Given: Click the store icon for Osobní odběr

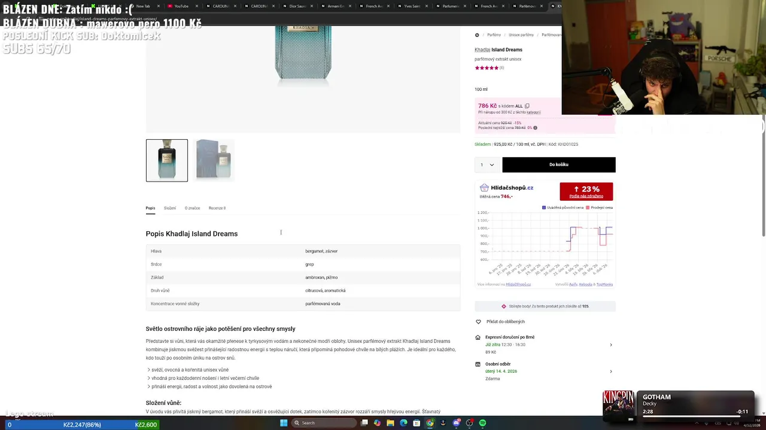Looking at the screenshot, I should pos(478,364).
